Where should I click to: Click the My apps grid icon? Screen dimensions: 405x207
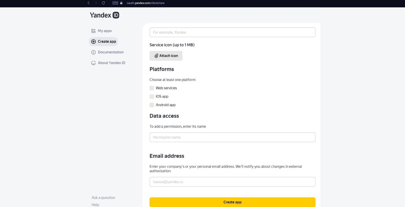click(93, 31)
